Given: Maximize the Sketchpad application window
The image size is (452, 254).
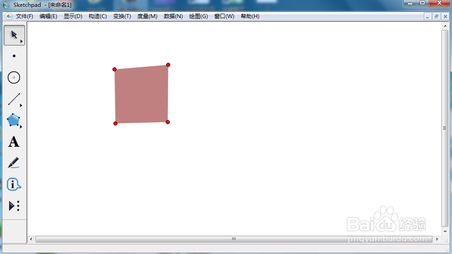Looking at the screenshot, I should pyautogui.click(x=422, y=3).
